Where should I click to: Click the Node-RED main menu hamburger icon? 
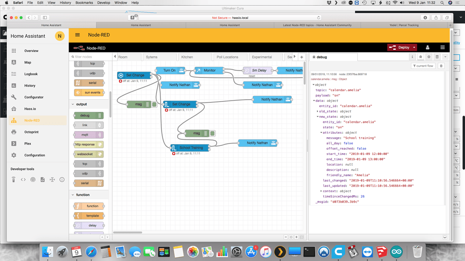[x=442, y=48]
